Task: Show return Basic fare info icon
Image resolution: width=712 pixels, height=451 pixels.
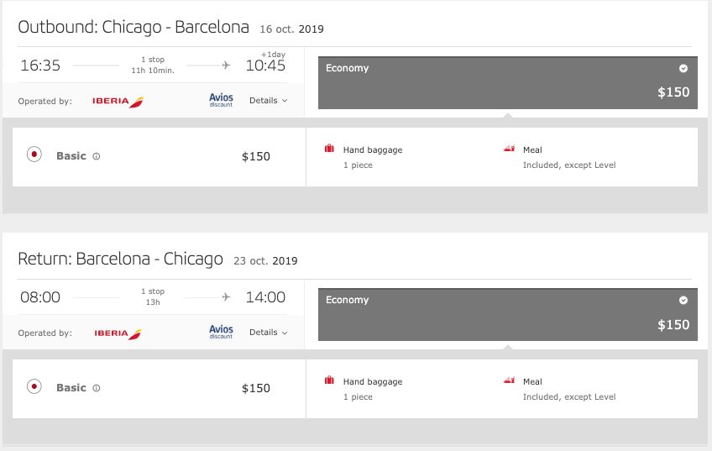Action: (x=97, y=388)
